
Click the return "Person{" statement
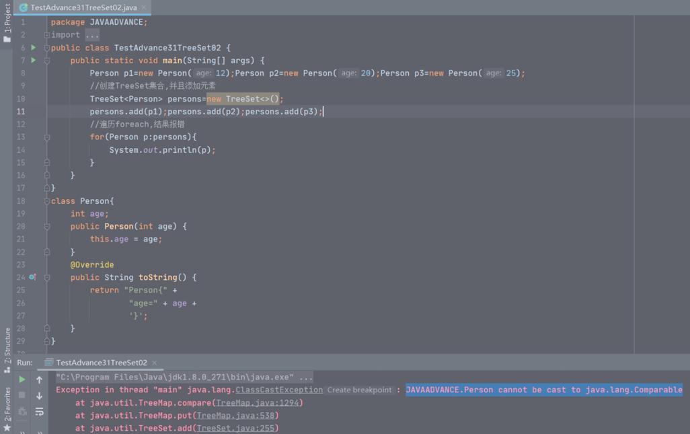tap(133, 291)
